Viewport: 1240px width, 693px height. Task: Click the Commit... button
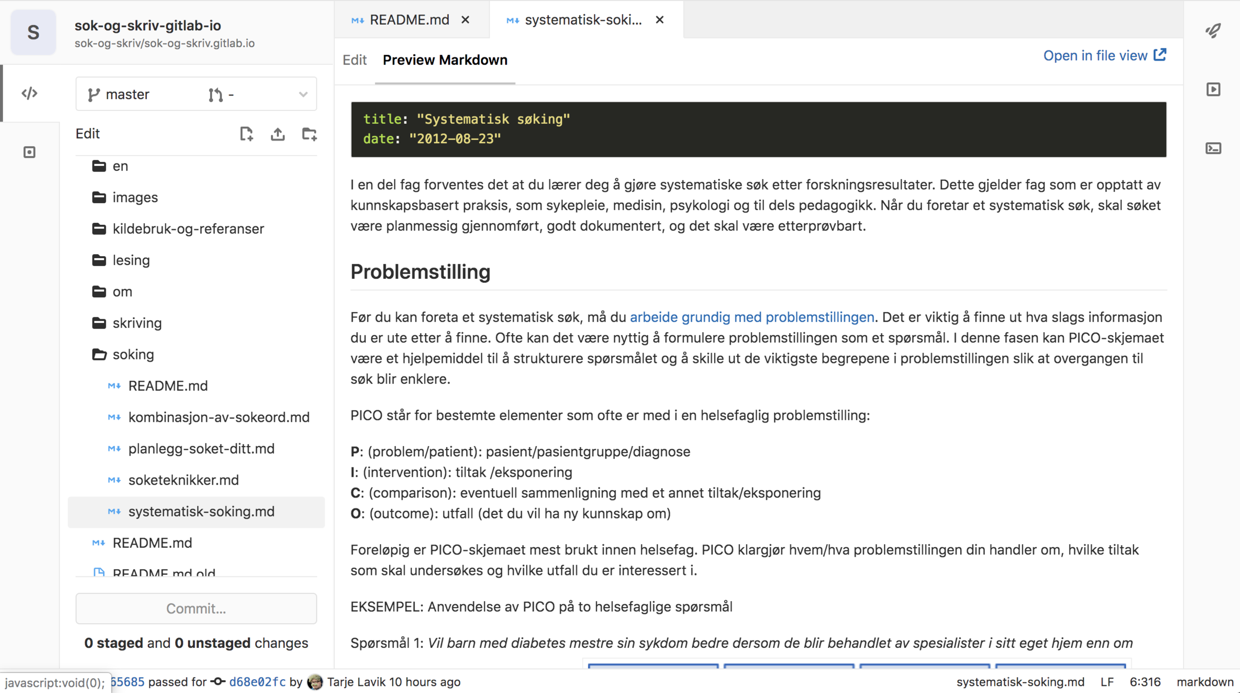click(196, 609)
